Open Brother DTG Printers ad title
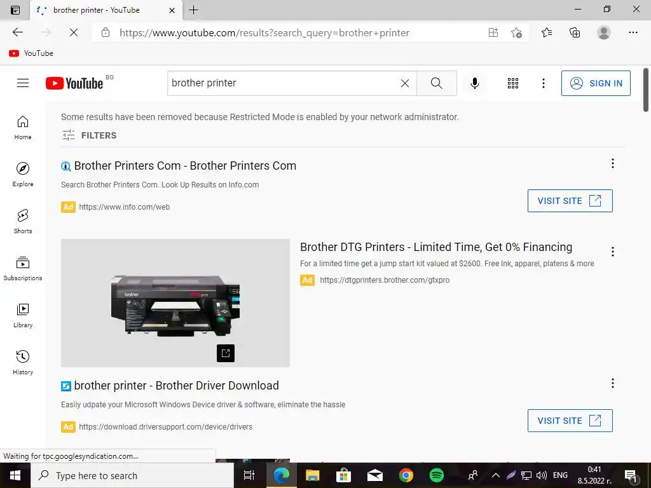The image size is (651, 488). pos(436,247)
